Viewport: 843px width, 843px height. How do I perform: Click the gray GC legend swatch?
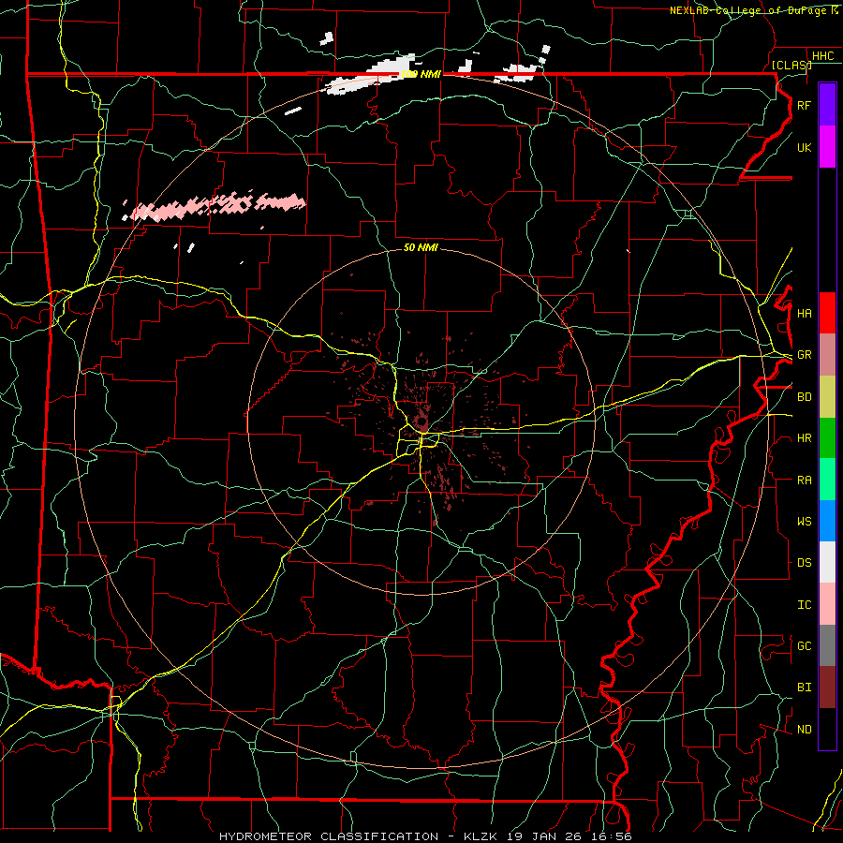[x=827, y=645]
